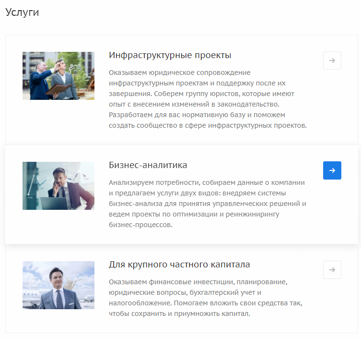The width and height of the screenshot is (361, 338).
Task: Select the Бизнес-аналитика thumbnail image
Action: (x=58, y=186)
